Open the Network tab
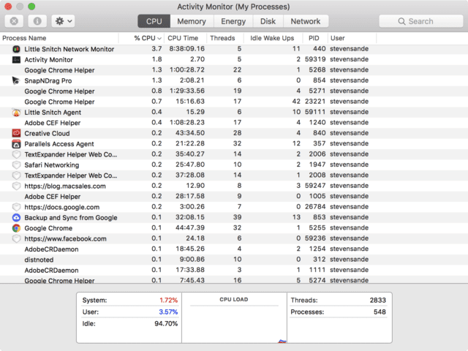This screenshot has height=351, width=468. 305,21
